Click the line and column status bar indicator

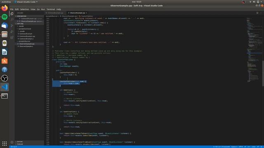click(221, 147)
